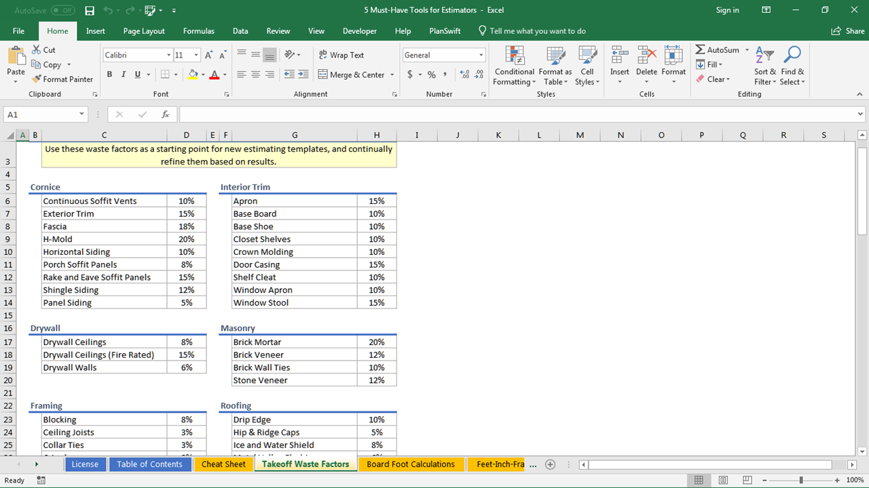869x488 pixels.
Task: Apply Bold formatting
Action: click(x=109, y=75)
